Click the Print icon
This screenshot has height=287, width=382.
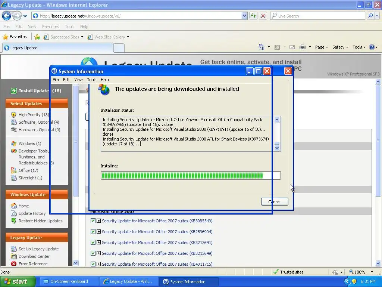pyautogui.click(x=302, y=47)
